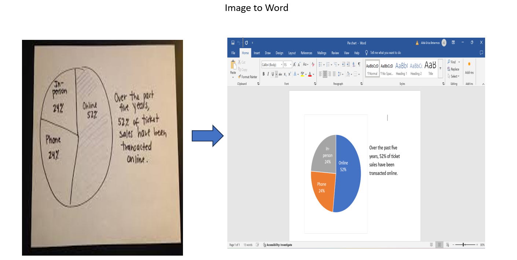Click the Decrease Indent icon
This screenshot has height=260, width=517.
click(x=344, y=65)
